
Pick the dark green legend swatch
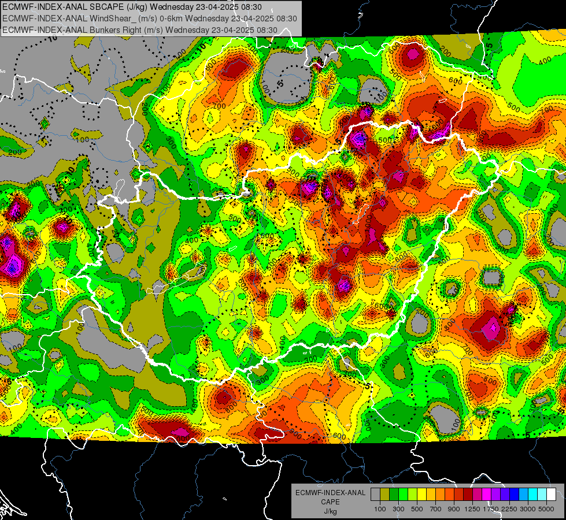pos(394,495)
